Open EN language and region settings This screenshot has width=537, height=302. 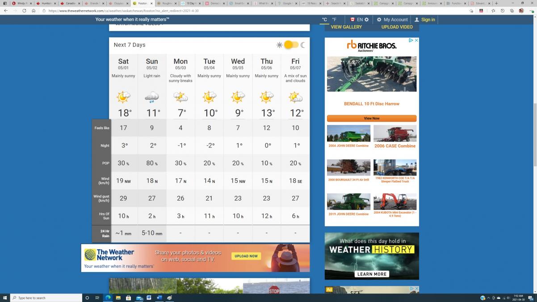coord(359,20)
